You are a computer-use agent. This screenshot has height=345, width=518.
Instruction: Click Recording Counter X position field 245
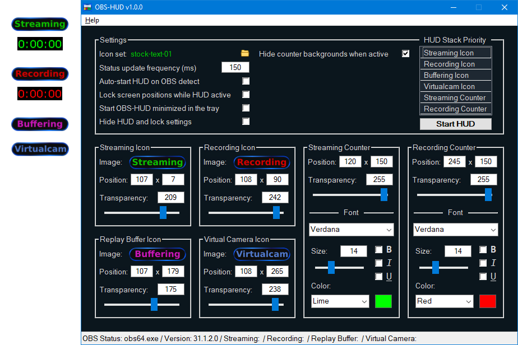455,161
